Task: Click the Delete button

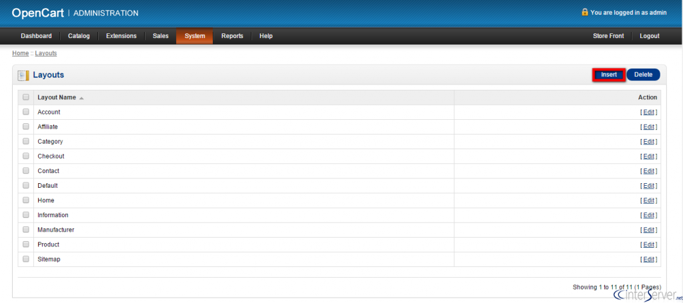Action: 644,75
